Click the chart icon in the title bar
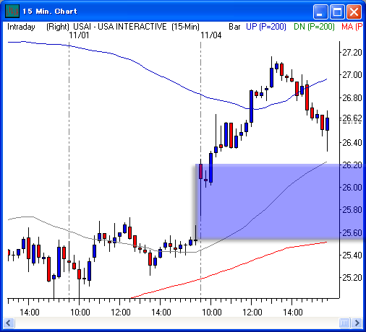366x332 pixels. click(x=12, y=11)
